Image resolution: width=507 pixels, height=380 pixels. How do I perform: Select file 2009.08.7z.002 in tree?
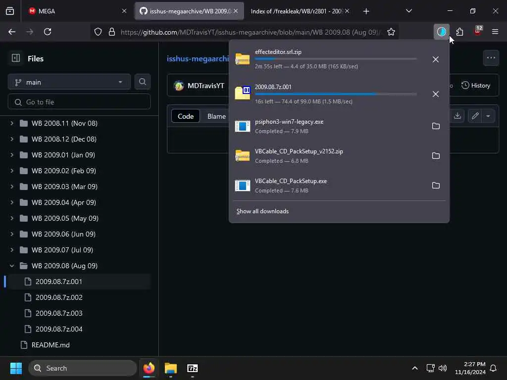79,297
